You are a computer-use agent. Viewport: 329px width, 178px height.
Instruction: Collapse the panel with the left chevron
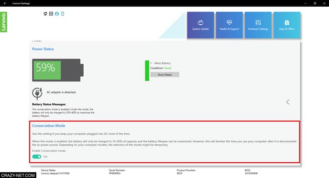pyautogui.click(x=288, y=102)
